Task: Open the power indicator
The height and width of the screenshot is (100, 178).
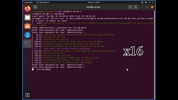Action: 150,2
